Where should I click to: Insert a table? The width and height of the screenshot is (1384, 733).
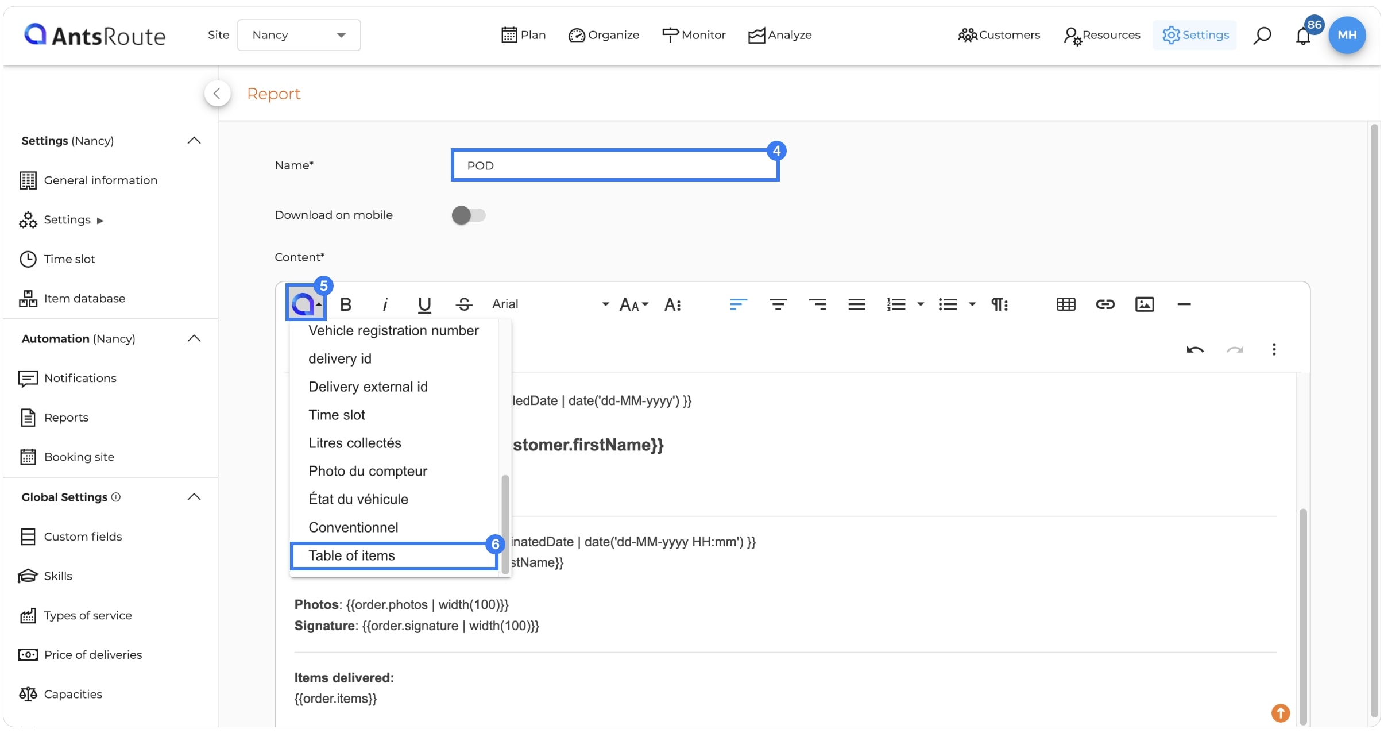[1066, 304]
